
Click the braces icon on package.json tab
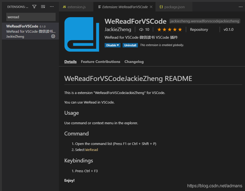click(161, 7)
